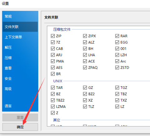Toggle the BR checkbox
This screenshot has width=150, height=136.
click(x=53, y=74)
